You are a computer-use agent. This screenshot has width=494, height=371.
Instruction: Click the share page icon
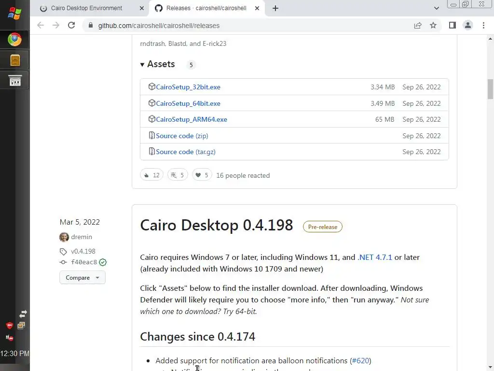(x=418, y=26)
